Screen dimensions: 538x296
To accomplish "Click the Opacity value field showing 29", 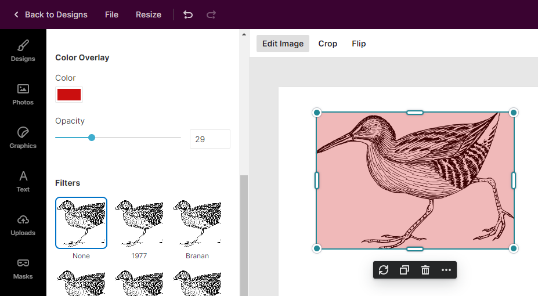I will coord(210,139).
